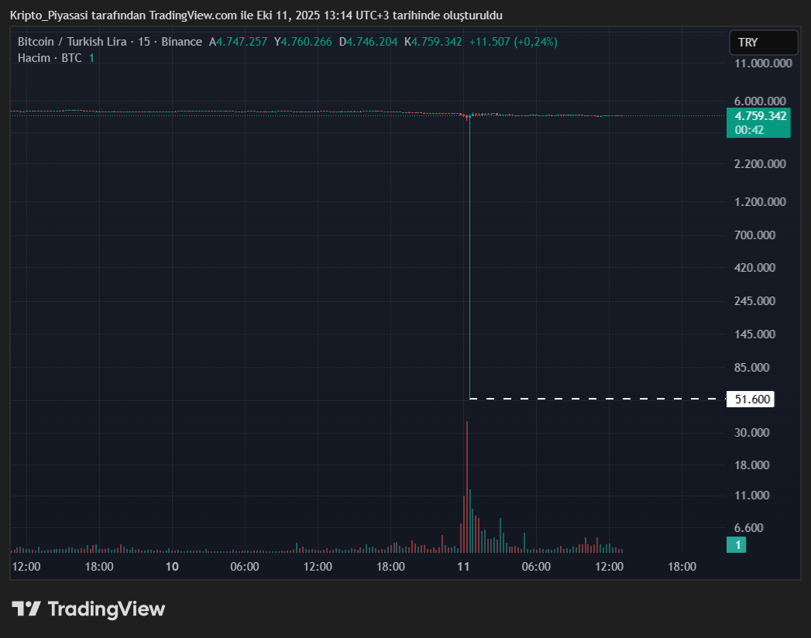This screenshot has width=811, height=638.
Task: Click the +11.507 (+0,24%) change value
Action: point(513,42)
